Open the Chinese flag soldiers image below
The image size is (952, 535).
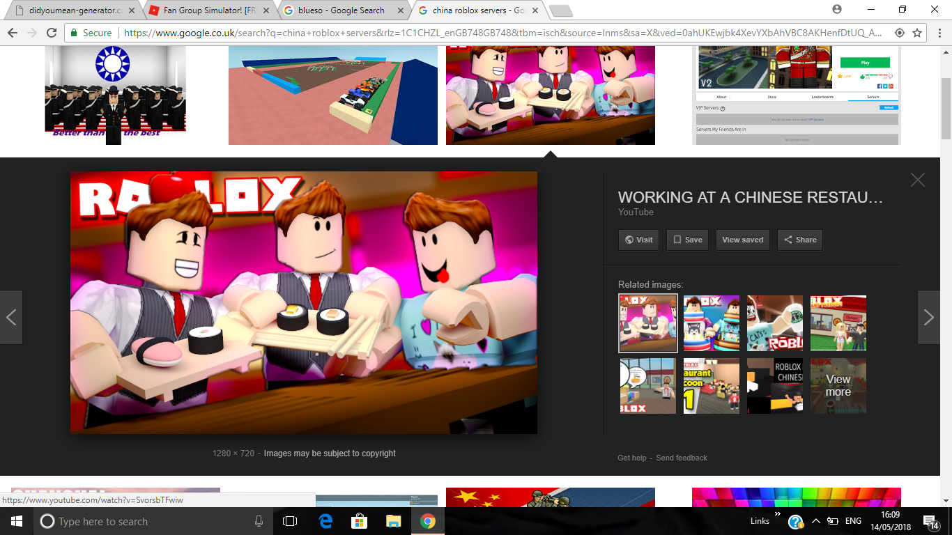(x=551, y=497)
